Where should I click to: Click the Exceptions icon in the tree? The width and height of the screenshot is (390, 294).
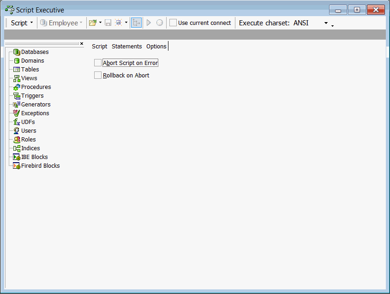click(17, 113)
